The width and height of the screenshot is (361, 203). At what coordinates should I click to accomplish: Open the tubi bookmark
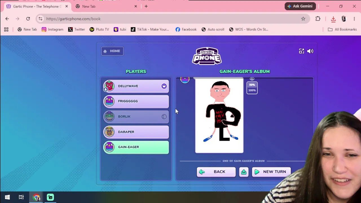coord(120,29)
